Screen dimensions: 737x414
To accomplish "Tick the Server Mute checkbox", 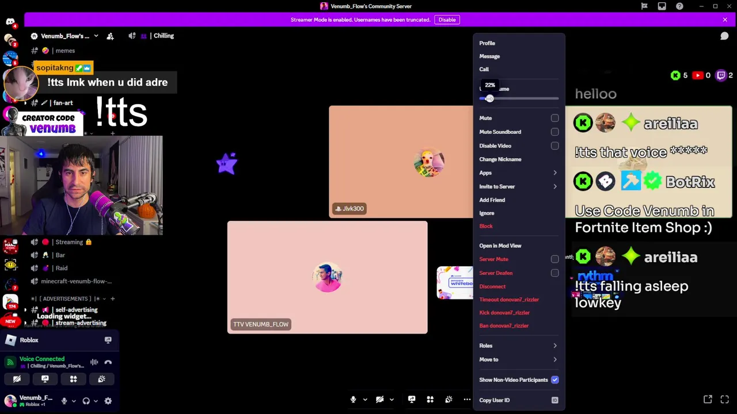I will [x=554, y=259].
